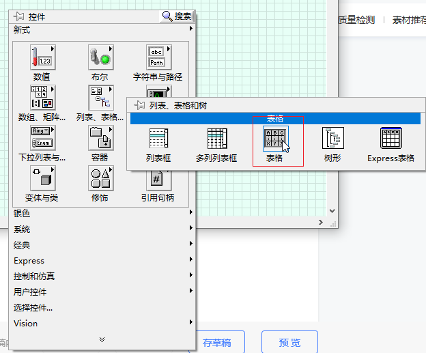Screen dimensions: 426x353
Task: Select the 表格 table control
Action: 275,139
